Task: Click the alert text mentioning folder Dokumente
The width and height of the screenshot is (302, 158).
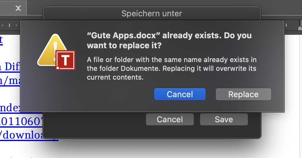Action: pyautogui.click(x=171, y=68)
